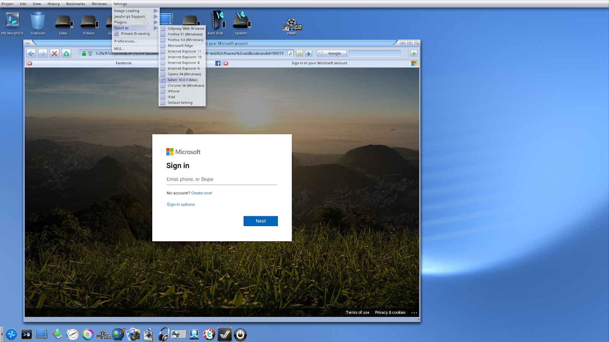The width and height of the screenshot is (609, 342).
Task: Open the Google search engine dropdown
Action: click(x=332, y=54)
